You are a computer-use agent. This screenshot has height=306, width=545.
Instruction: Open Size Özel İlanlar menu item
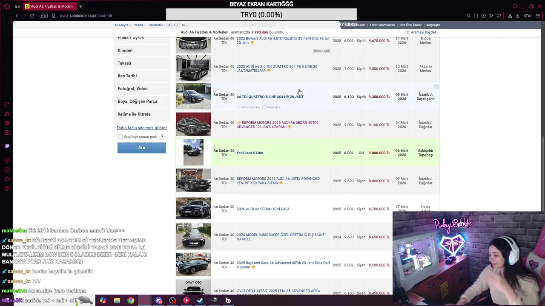[x=410, y=25]
